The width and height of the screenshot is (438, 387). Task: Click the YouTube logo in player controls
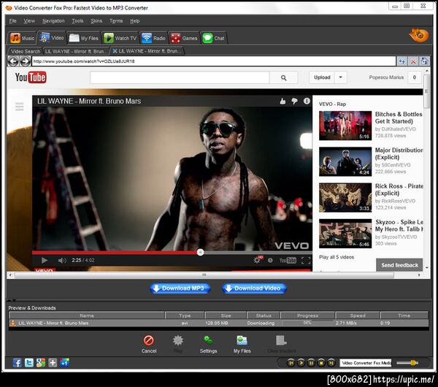[288, 260]
